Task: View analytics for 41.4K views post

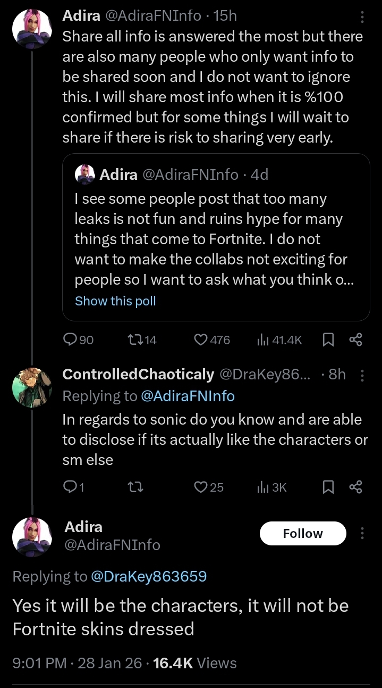Action: coord(263,339)
